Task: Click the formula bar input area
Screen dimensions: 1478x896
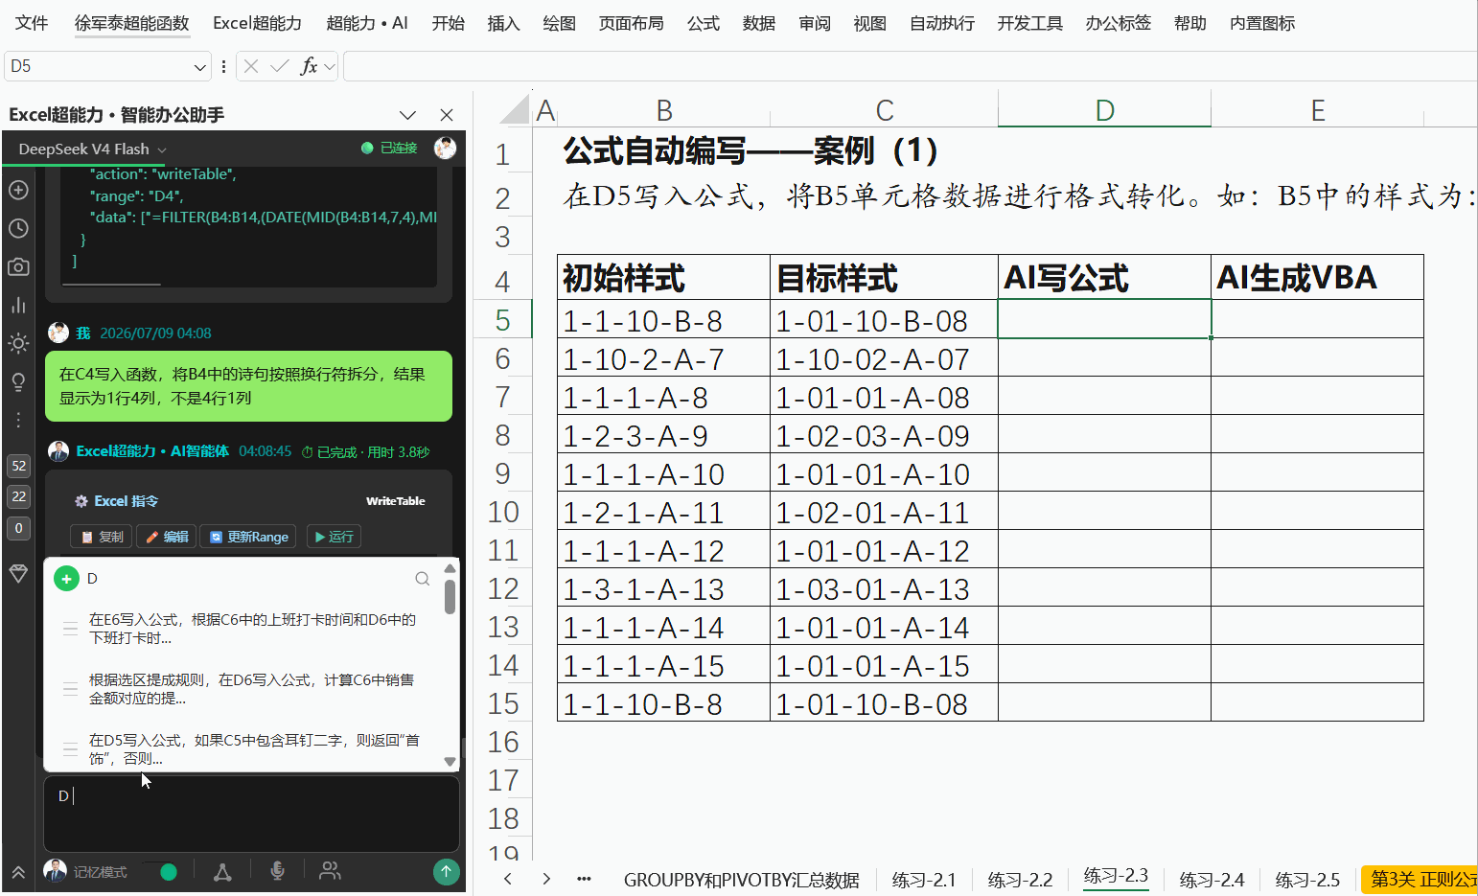Action: point(909,66)
